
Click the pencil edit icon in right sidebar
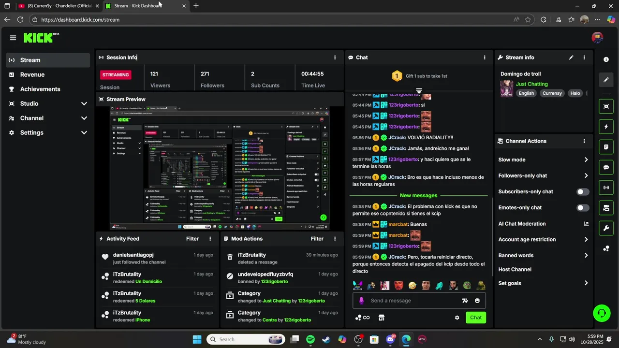[606, 80]
